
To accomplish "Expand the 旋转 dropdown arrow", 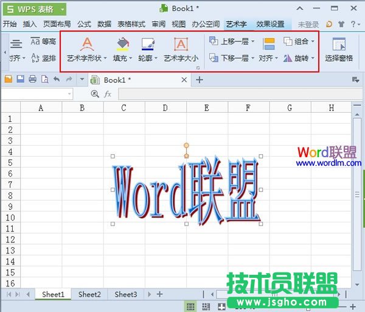I will click(313, 58).
